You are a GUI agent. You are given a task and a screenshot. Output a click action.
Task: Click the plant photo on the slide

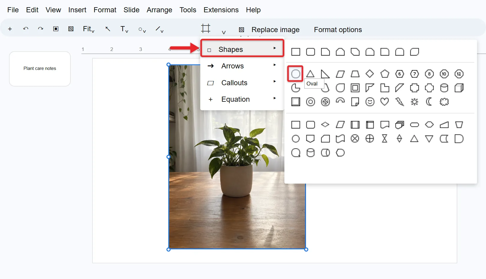(x=237, y=157)
